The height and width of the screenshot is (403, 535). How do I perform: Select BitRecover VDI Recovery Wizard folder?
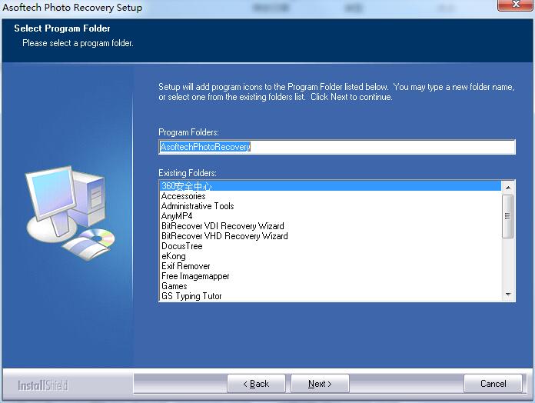pos(331,226)
